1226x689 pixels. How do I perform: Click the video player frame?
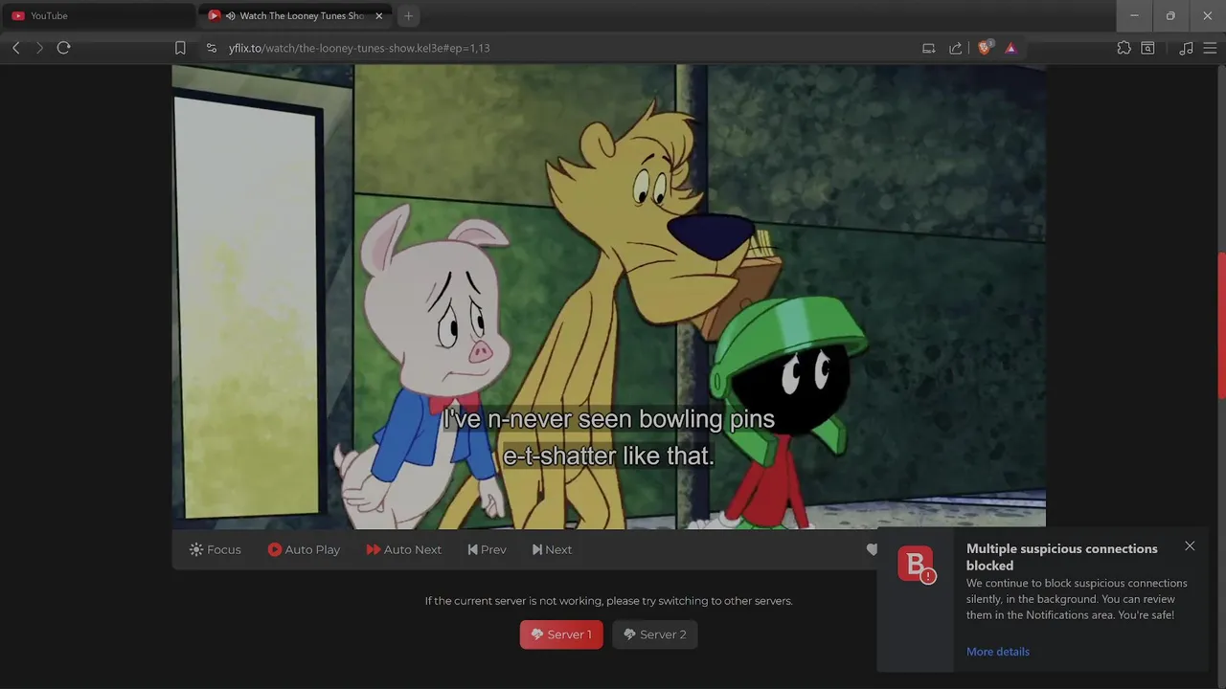tap(609, 297)
